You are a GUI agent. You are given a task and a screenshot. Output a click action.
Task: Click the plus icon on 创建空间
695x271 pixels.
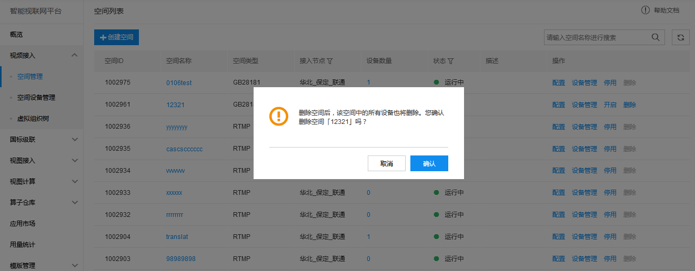(103, 37)
